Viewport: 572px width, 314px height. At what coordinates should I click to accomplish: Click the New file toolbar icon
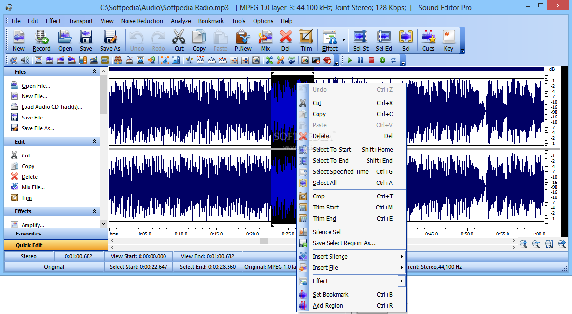coord(19,40)
